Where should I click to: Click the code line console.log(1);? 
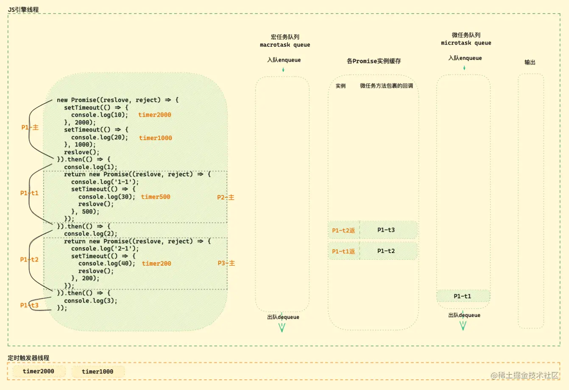(x=91, y=167)
